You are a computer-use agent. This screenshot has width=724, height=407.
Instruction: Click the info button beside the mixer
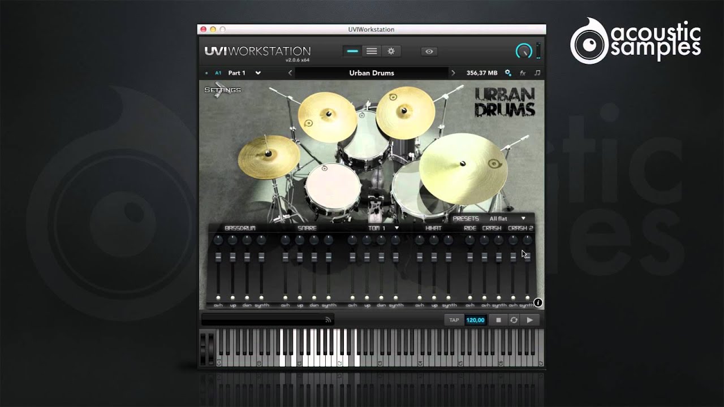(538, 302)
